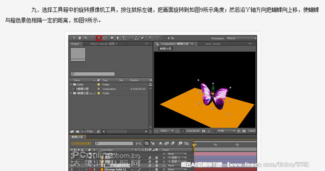Toggle mask and shape path visibility
The image size is (325, 171).
pos(182,131)
